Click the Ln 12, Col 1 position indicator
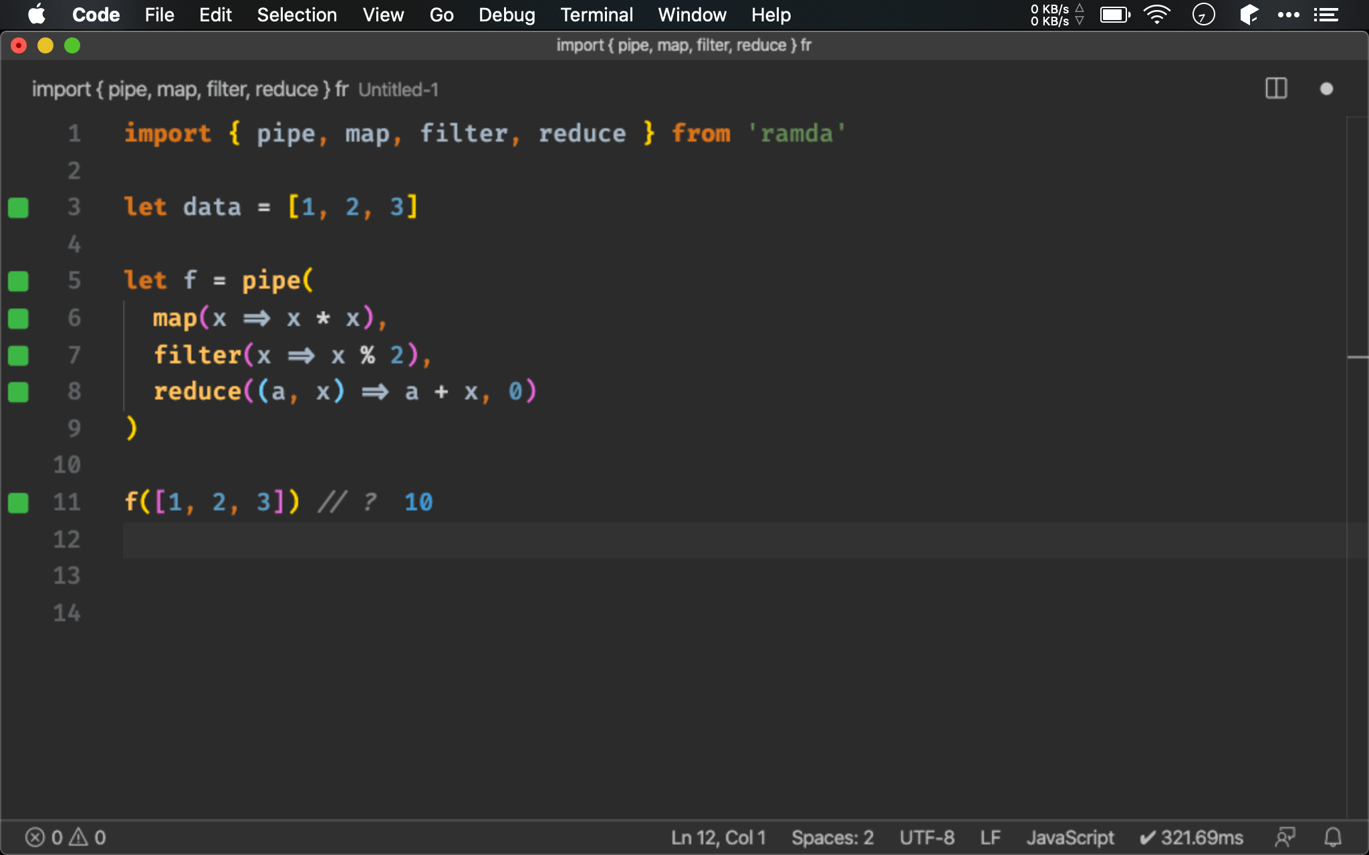The width and height of the screenshot is (1369, 855). click(719, 838)
